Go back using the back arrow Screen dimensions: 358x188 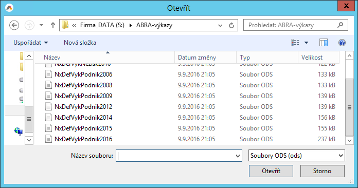(x=14, y=25)
